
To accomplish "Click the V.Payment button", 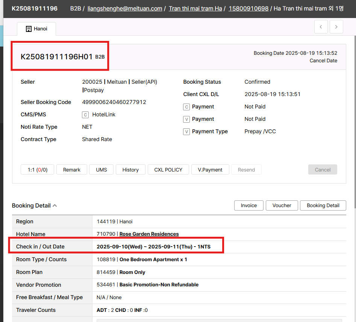I will [210, 170].
